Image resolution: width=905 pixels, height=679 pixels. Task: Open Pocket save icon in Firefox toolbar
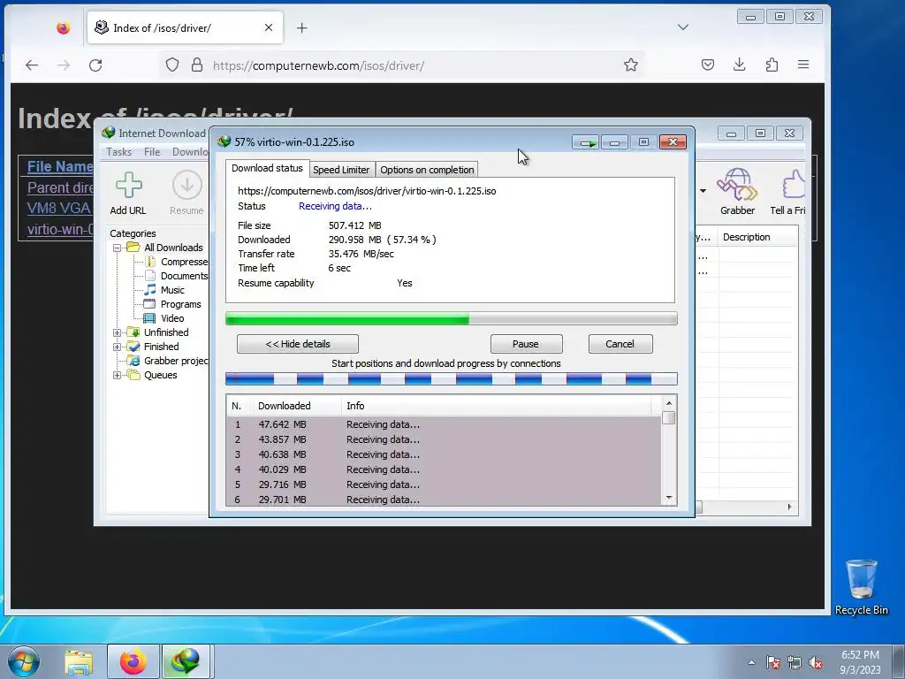point(708,65)
